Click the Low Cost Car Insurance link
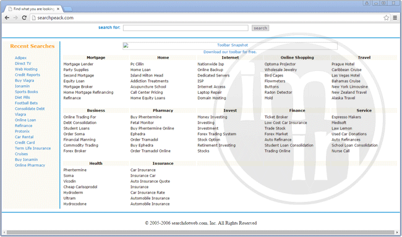This screenshot has height=237, width=402. [286, 123]
